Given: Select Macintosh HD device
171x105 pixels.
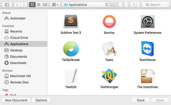Looking at the screenshot, I should [24, 76].
